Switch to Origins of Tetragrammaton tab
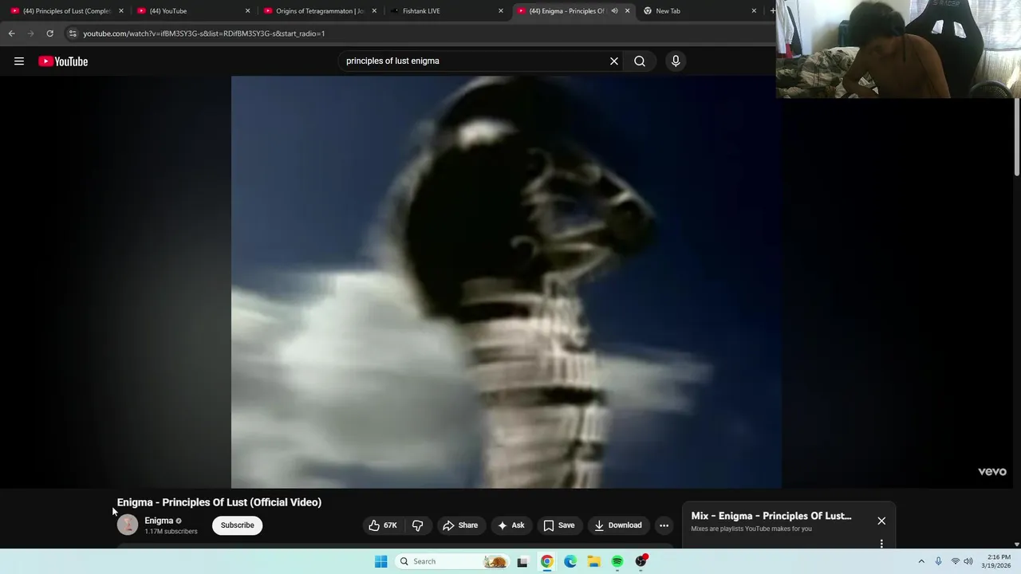The image size is (1021, 574). [x=318, y=11]
